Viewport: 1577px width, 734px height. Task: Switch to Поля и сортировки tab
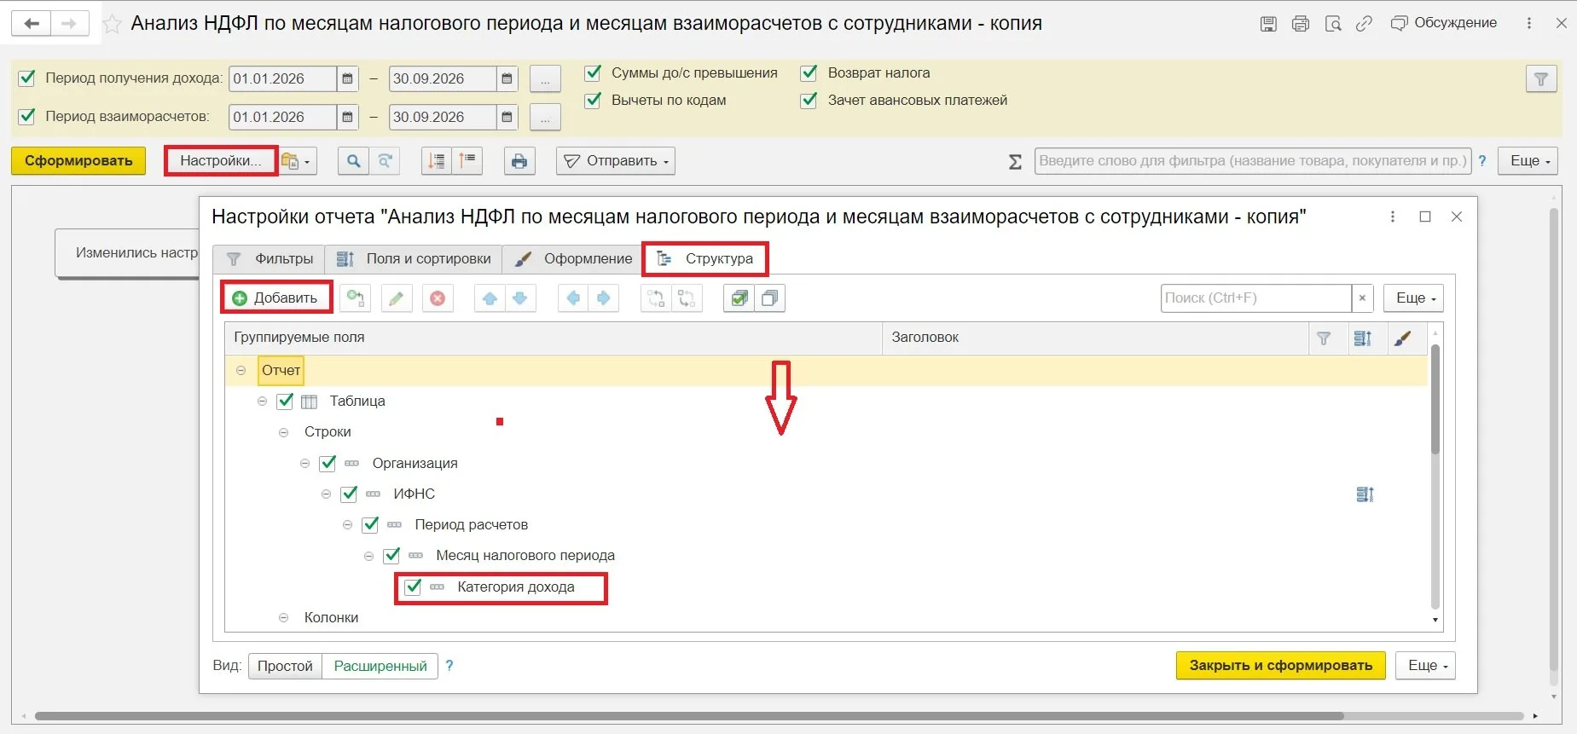(x=414, y=258)
